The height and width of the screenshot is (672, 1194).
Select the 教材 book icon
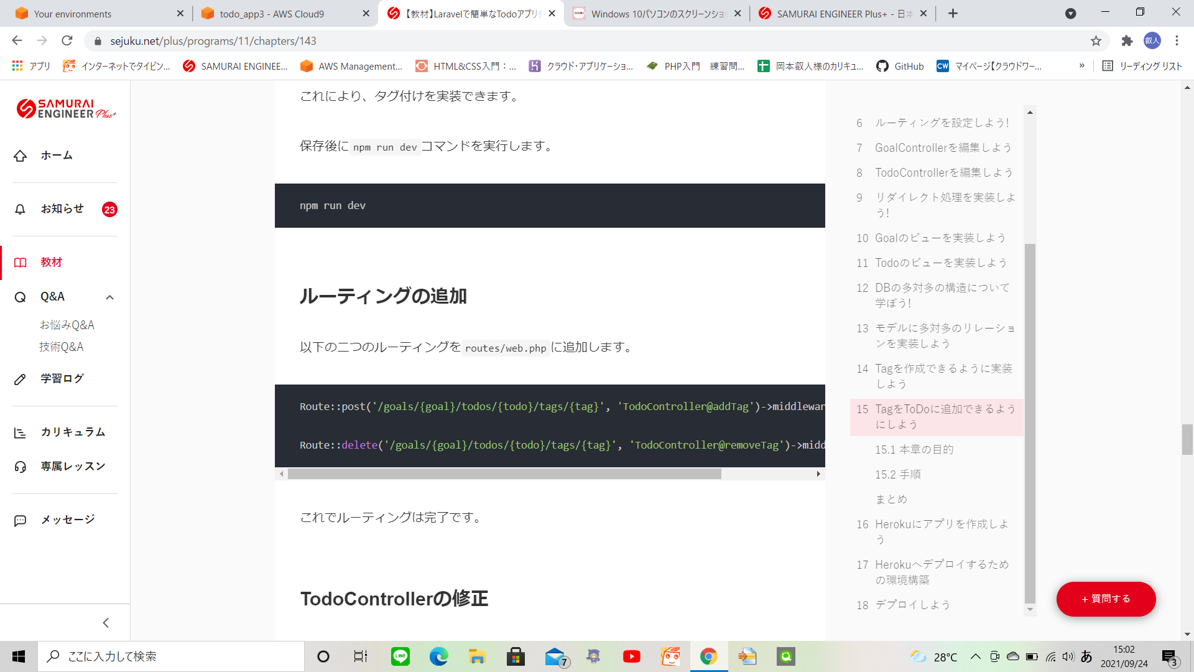[21, 263]
